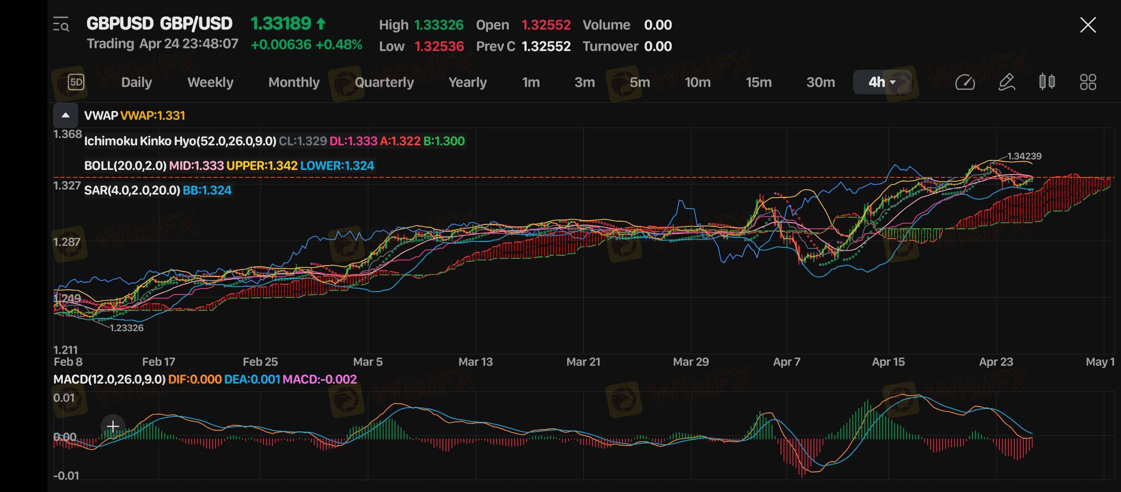
Task: Toggle the candlestick chart type icon
Action: click(x=1047, y=82)
